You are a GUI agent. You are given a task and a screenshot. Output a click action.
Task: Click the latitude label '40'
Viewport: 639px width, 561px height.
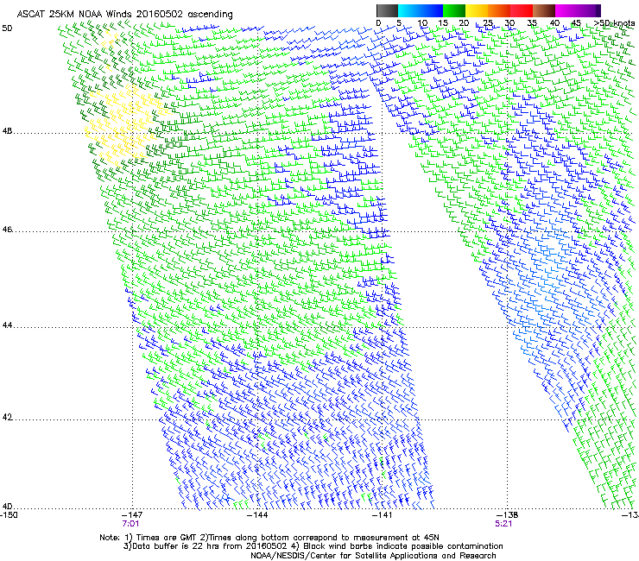7,507
